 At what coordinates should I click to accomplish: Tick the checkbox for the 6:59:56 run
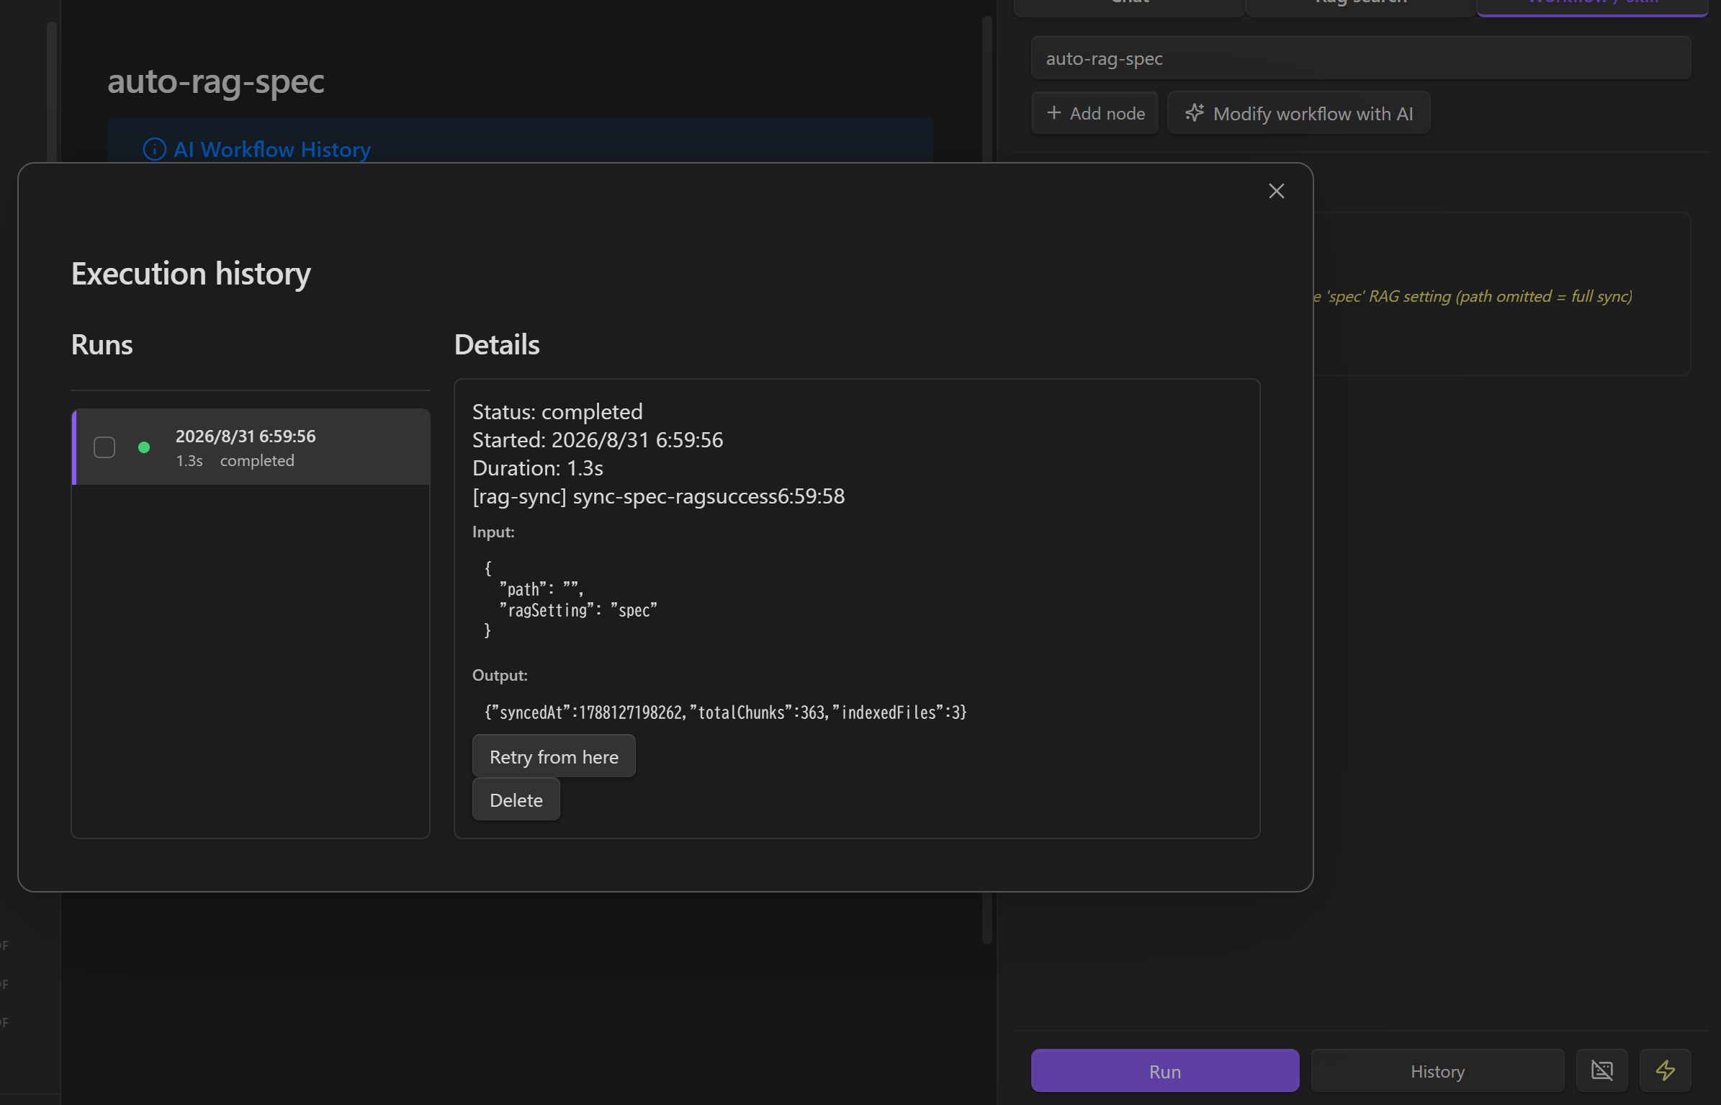pos(104,447)
